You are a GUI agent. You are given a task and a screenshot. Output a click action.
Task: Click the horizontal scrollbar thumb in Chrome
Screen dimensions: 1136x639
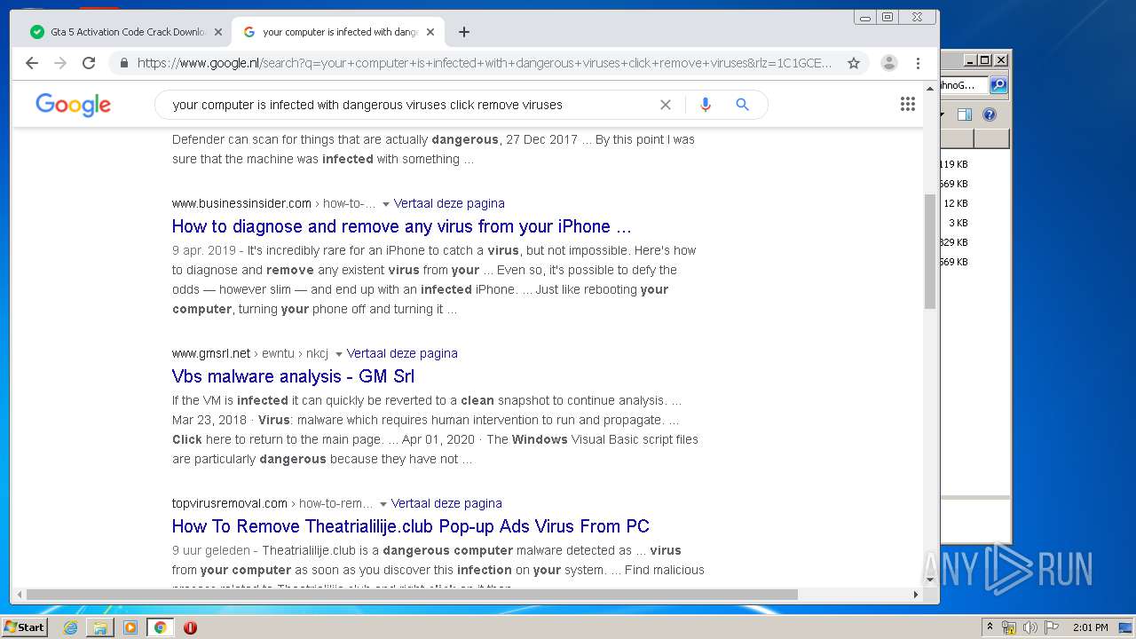click(412, 595)
